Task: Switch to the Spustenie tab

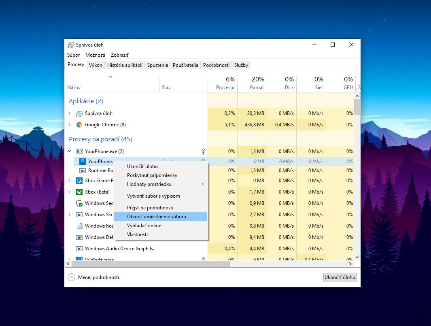Action: 157,65
